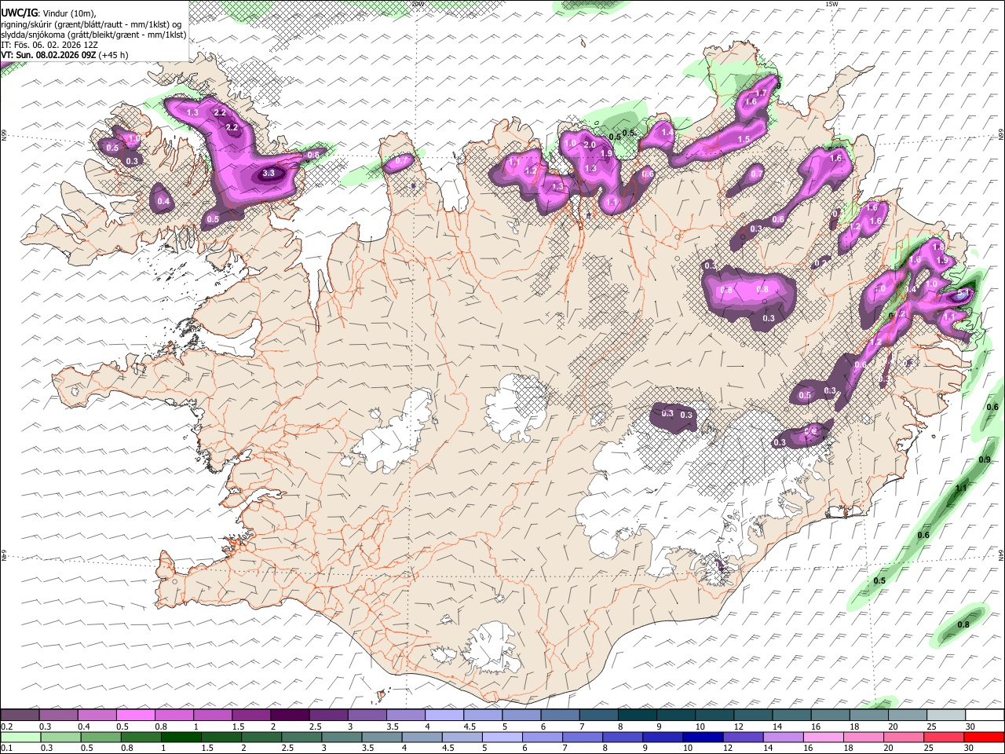1005x754 pixels.
Task: Click the 'rigning/skúrir' legend description line
Action: [91, 24]
